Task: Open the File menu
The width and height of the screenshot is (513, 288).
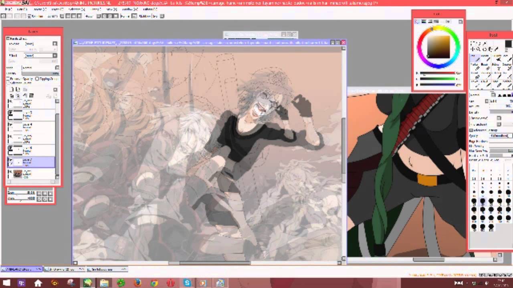Action: tap(8, 9)
